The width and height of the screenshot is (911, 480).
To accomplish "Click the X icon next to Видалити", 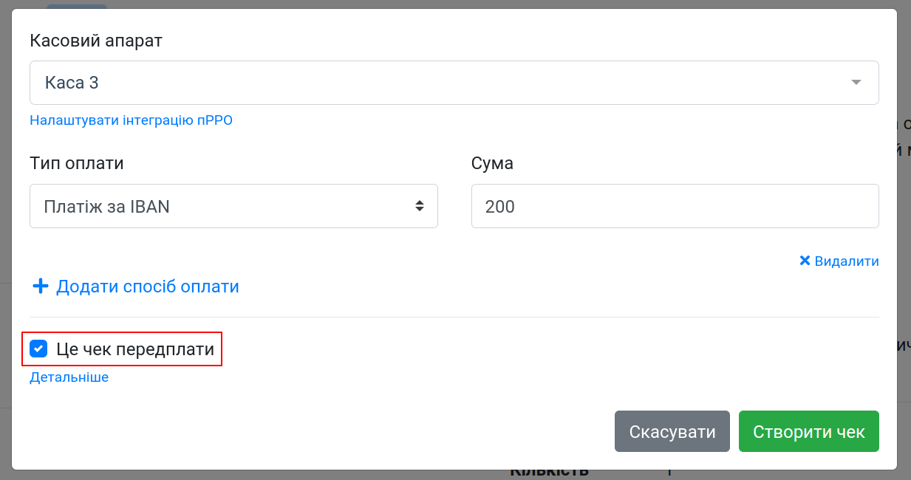I will coord(805,261).
